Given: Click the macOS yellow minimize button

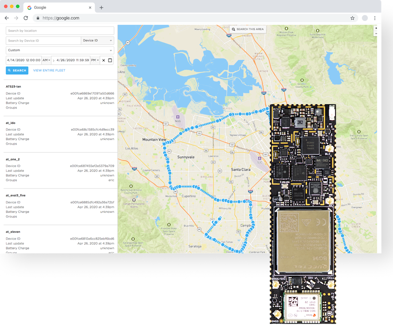Looking at the screenshot, I should (x=11, y=6).
